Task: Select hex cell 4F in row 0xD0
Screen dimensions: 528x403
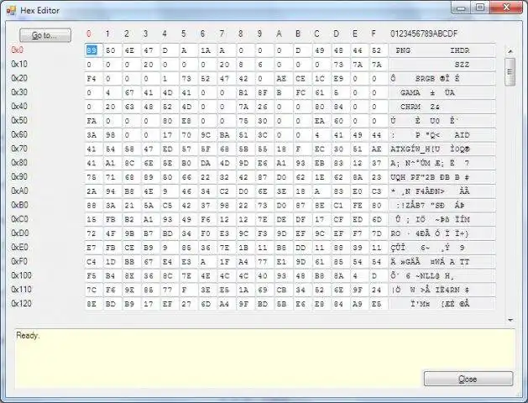Action: click(x=111, y=233)
